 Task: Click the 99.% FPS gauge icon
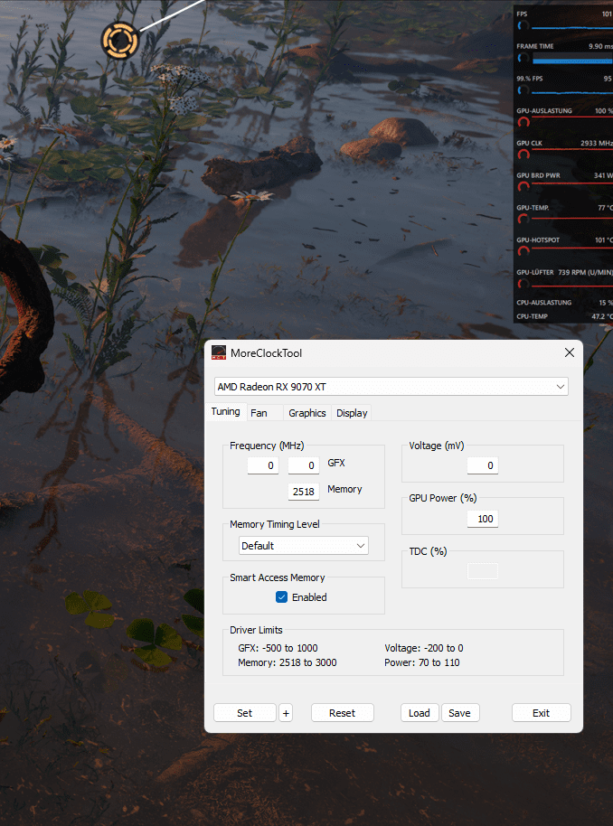[x=523, y=90]
